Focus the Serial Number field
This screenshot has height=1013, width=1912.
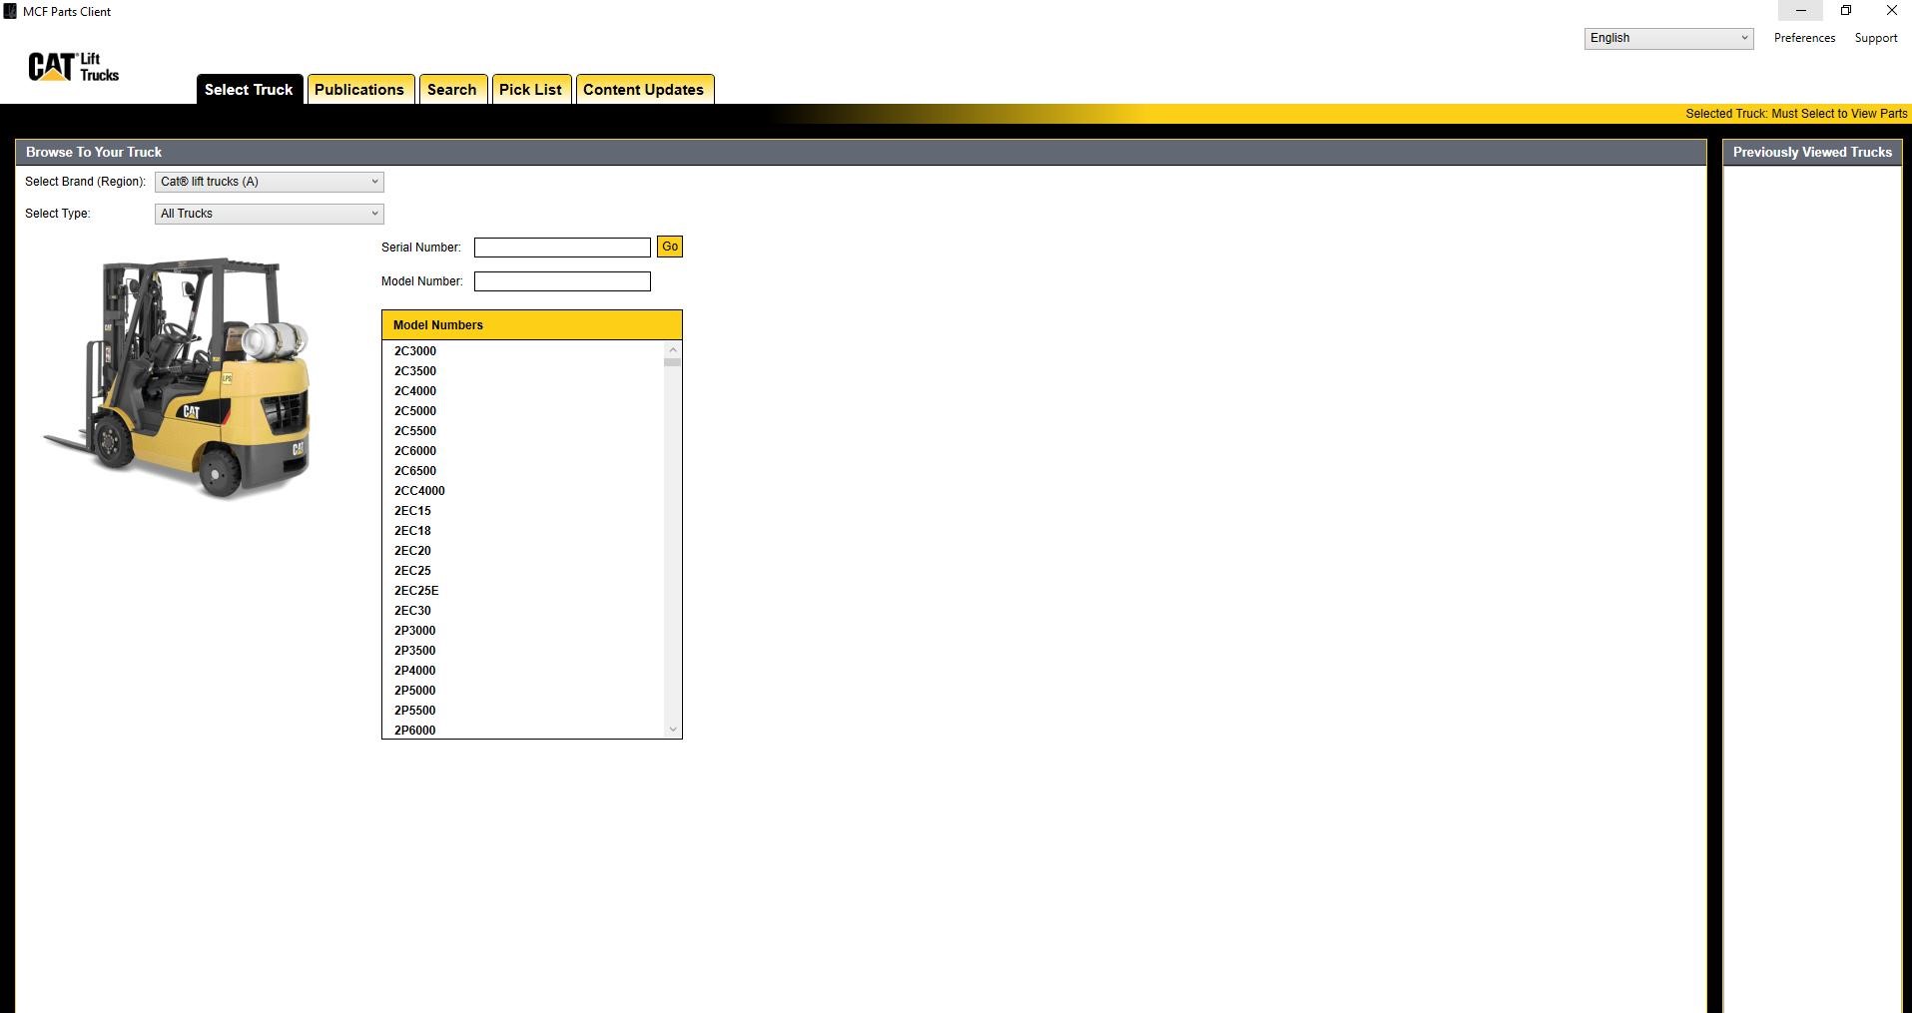pyautogui.click(x=562, y=248)
